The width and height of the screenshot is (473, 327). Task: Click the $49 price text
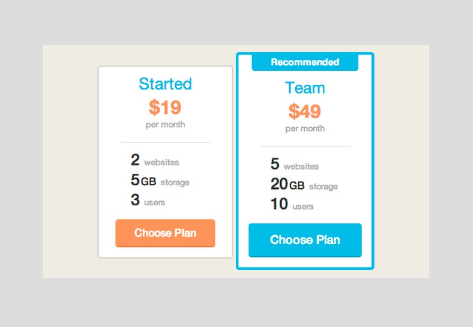305,111
